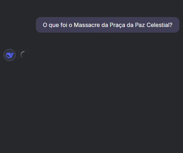The image size is (183, 153).
Task: Click the right rounded edge of the message bubble
Action: 178,25
